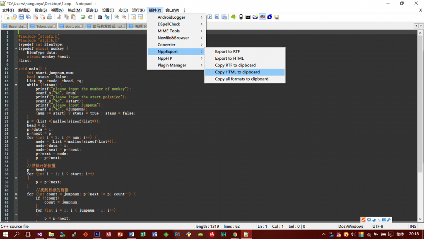Open Chrome from the taskbar
Viewport: 424px width, 239px height.
(235, 234)
